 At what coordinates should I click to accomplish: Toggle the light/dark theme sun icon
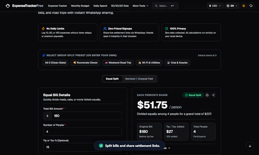coord(243,6)
